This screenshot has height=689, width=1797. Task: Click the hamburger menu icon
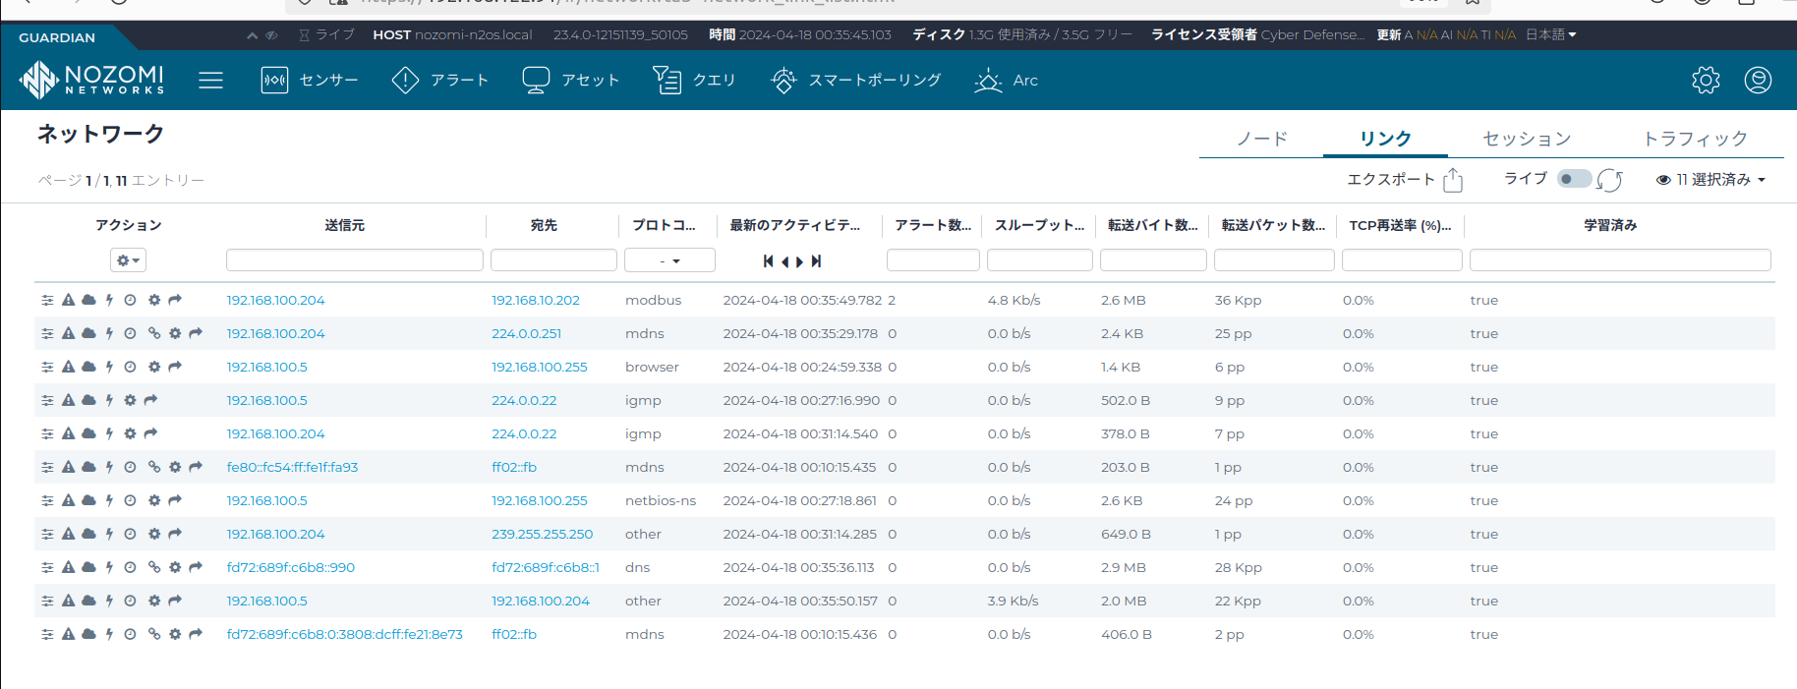[x=210, y=80]
